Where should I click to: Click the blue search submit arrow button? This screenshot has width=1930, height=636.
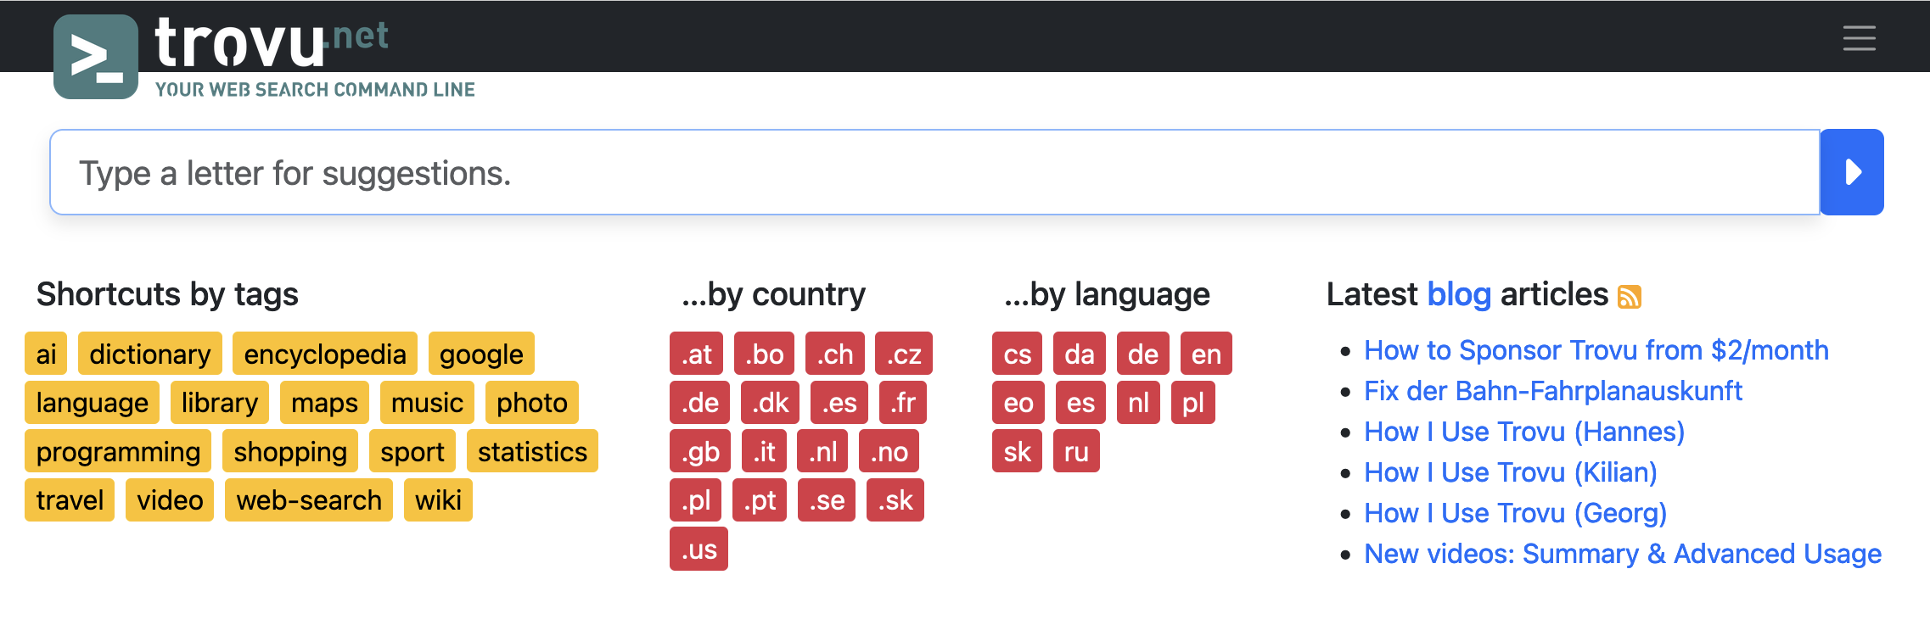tap(1851, 172)
